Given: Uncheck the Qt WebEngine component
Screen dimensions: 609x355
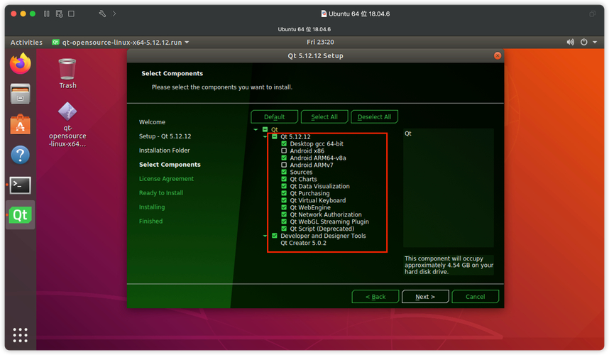Looking at the screenshot, I should (284, 208).
